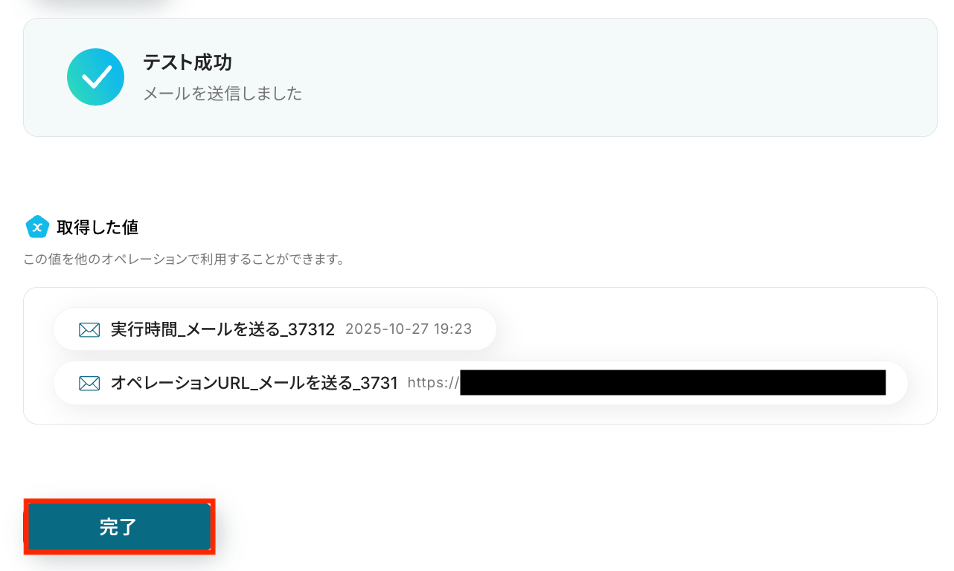
Task: Click the メールを送信しました message
Action: pos(223,94)
